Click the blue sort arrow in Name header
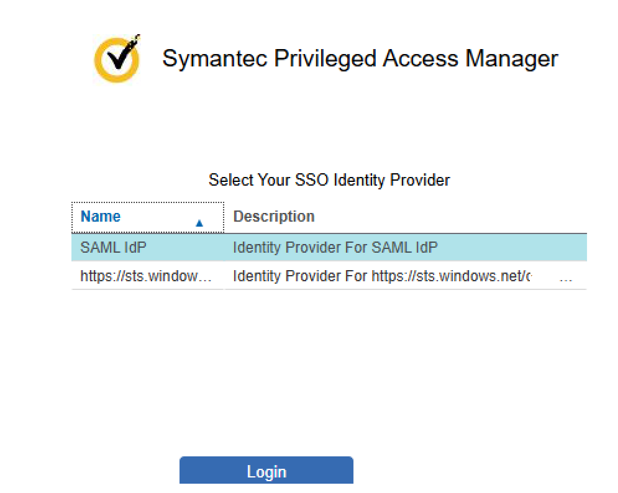618x493 pixels. click(x=199, y=223)
